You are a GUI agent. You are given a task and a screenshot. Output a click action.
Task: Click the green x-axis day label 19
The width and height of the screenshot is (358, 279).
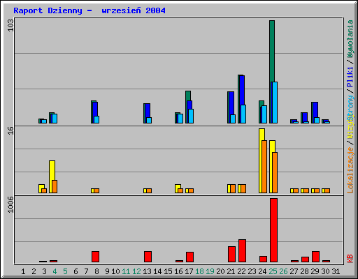click(210, 271)
